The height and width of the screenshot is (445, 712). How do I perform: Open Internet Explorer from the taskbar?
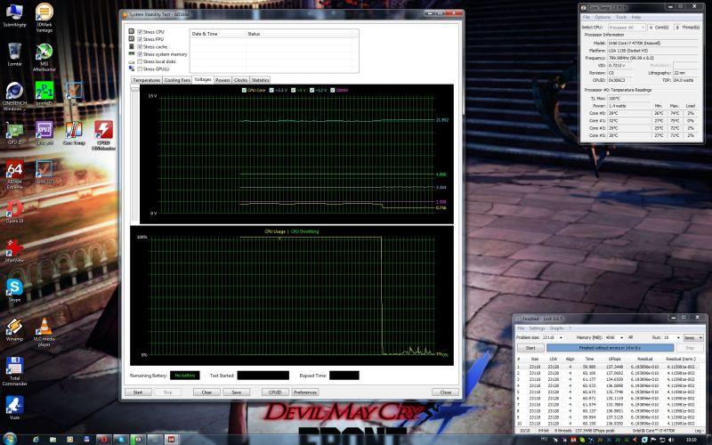click(x=36, y=440)
